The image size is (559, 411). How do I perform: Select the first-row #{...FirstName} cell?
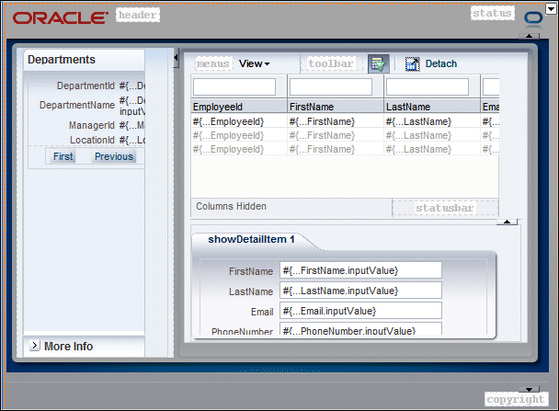tap(336, 121)
